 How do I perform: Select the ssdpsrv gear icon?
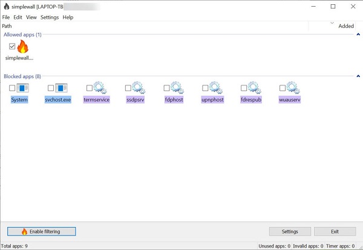click(139, 88)
